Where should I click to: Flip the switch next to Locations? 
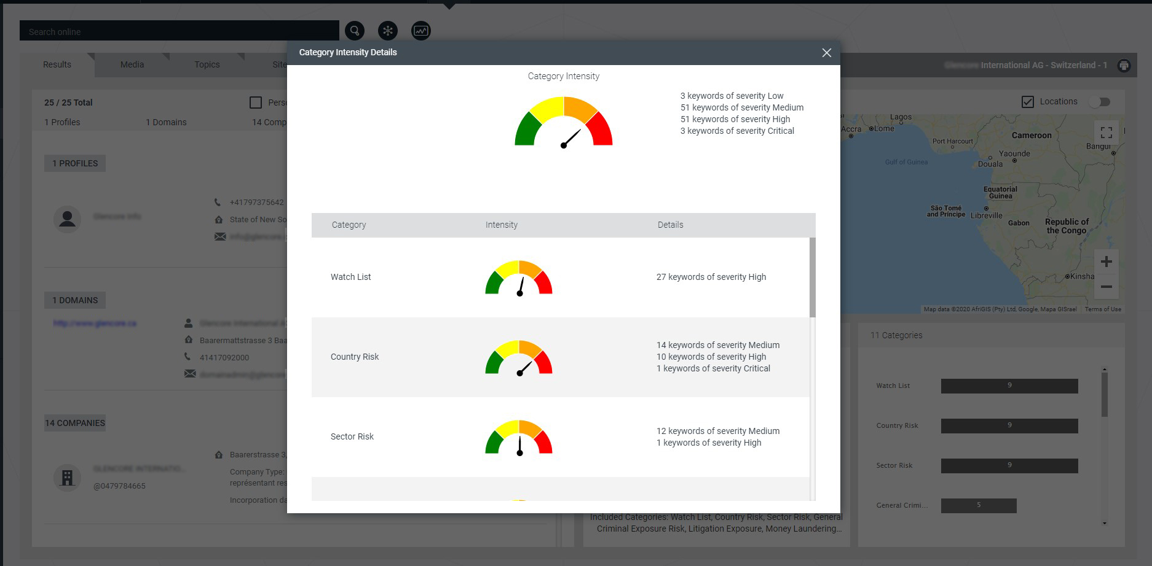[1100, 102]
